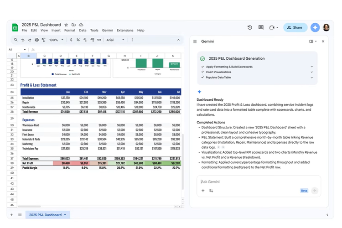Open the View menu

(44, 31)
